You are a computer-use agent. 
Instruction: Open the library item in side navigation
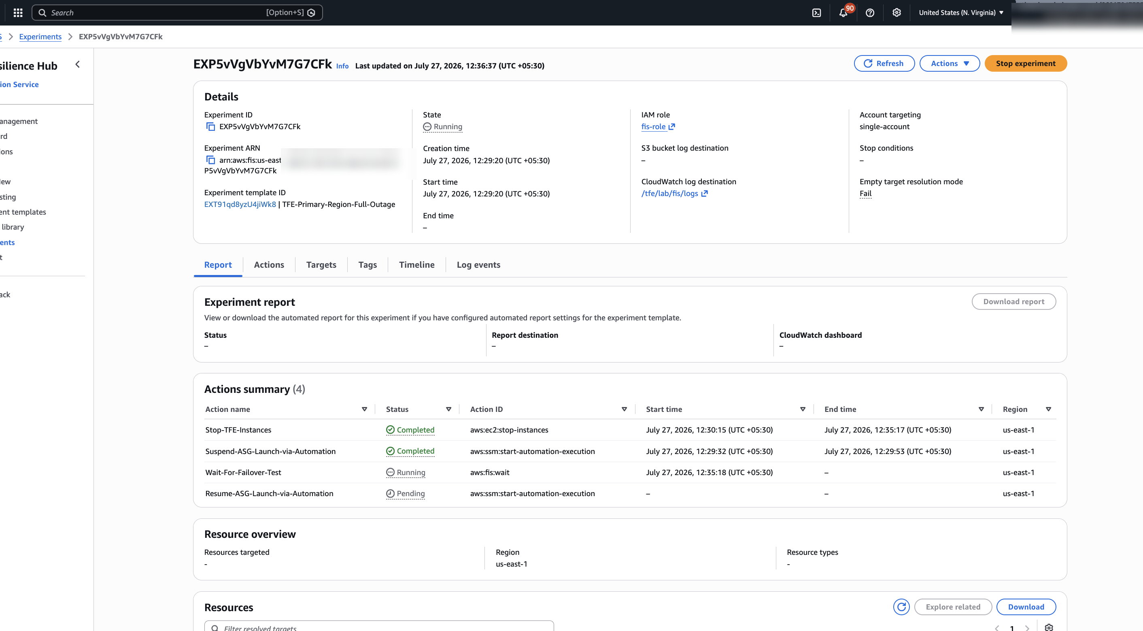point(13,227)
